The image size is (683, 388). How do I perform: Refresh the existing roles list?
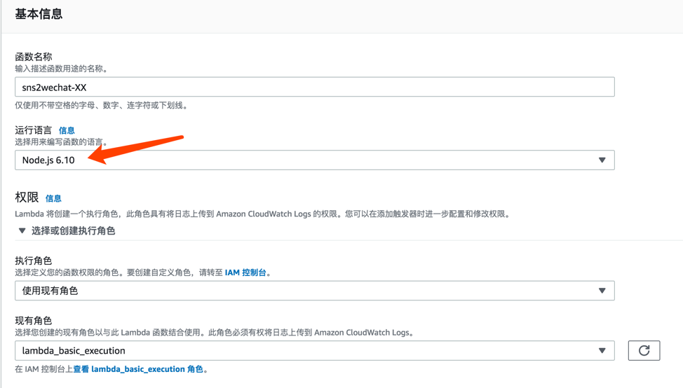click(x=644, y=351)
